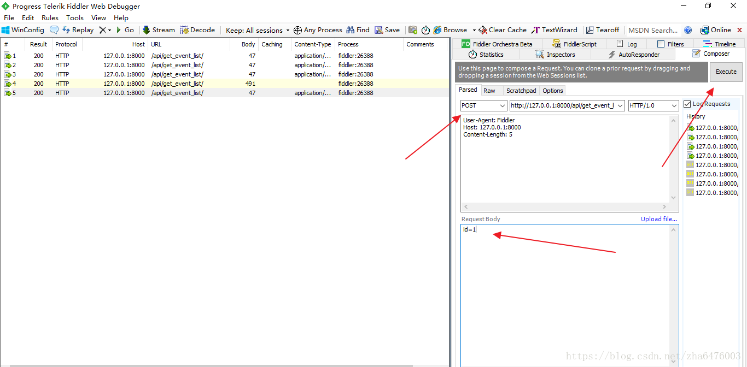
Task: Select the first History entry
Action: (x=712, y=128)
